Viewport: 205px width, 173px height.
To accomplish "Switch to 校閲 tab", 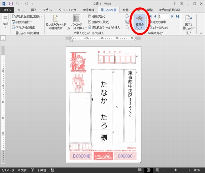I will pos(126,10).
